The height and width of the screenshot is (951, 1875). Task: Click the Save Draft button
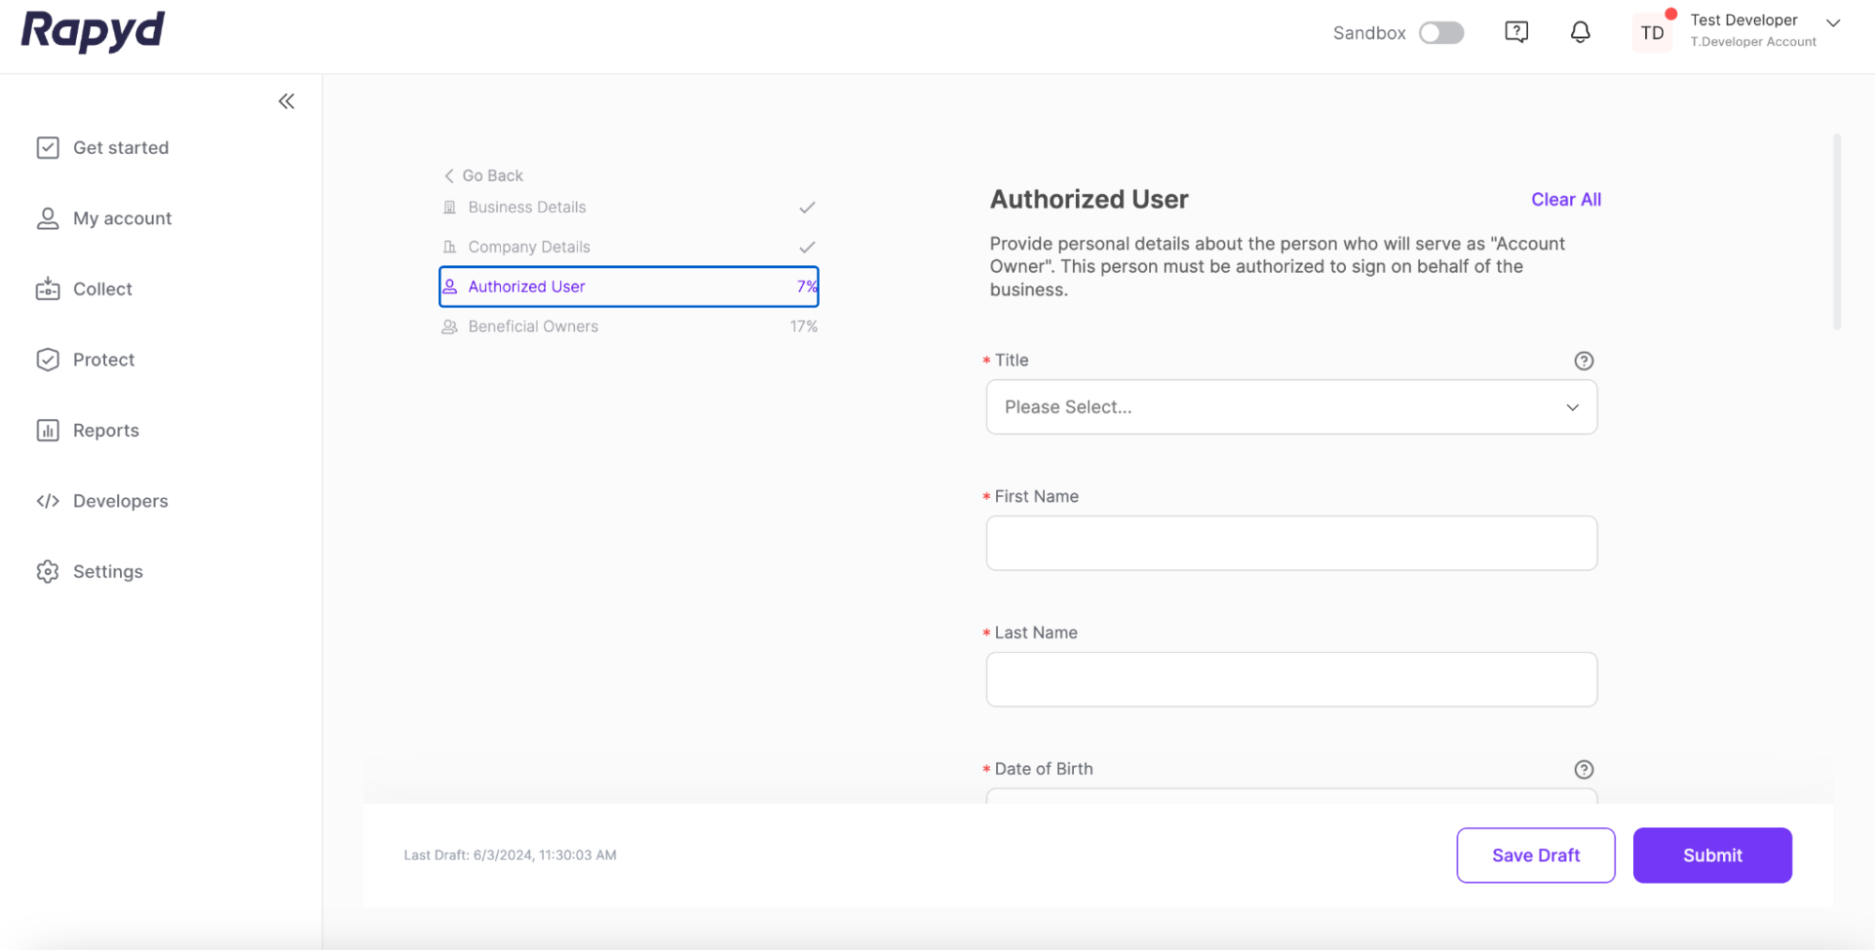point(1535,855)
